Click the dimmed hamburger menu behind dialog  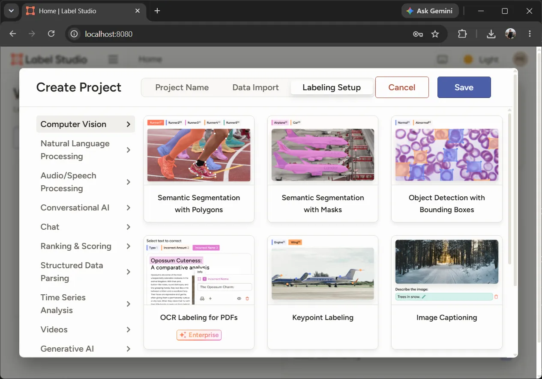[x=113, y=59]
